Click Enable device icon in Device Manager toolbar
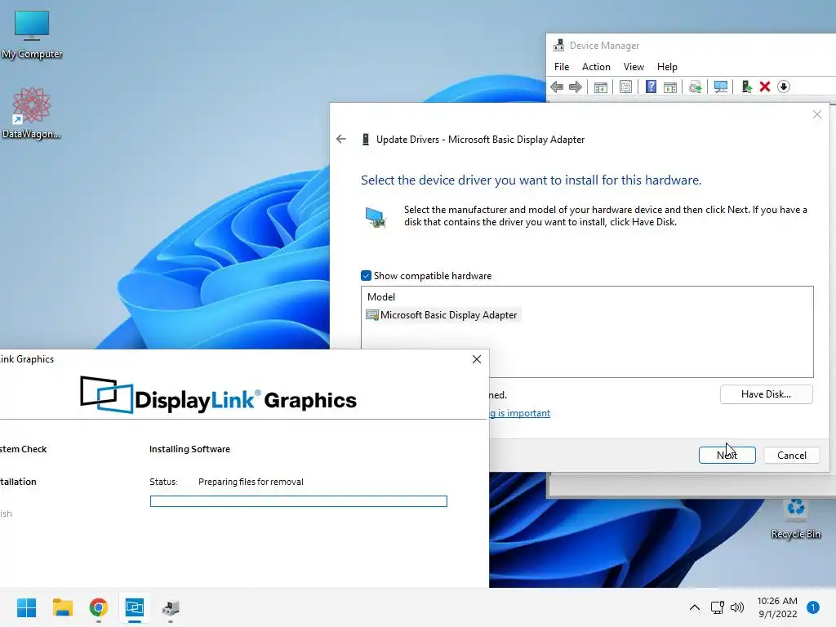 coord(746,87)
